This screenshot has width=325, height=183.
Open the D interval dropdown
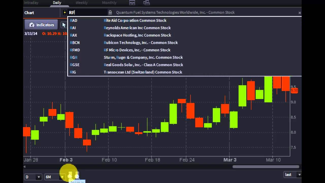tap(33, 177)
